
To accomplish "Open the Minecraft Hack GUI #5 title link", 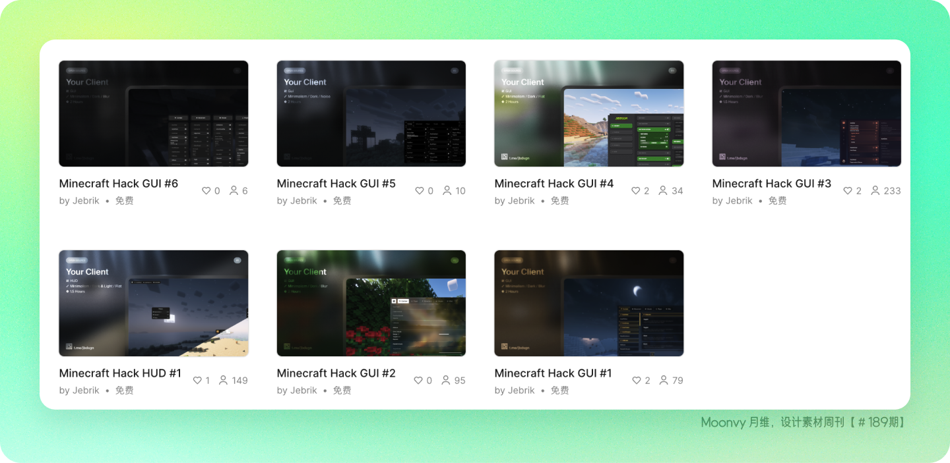I will tap(336, 184).
